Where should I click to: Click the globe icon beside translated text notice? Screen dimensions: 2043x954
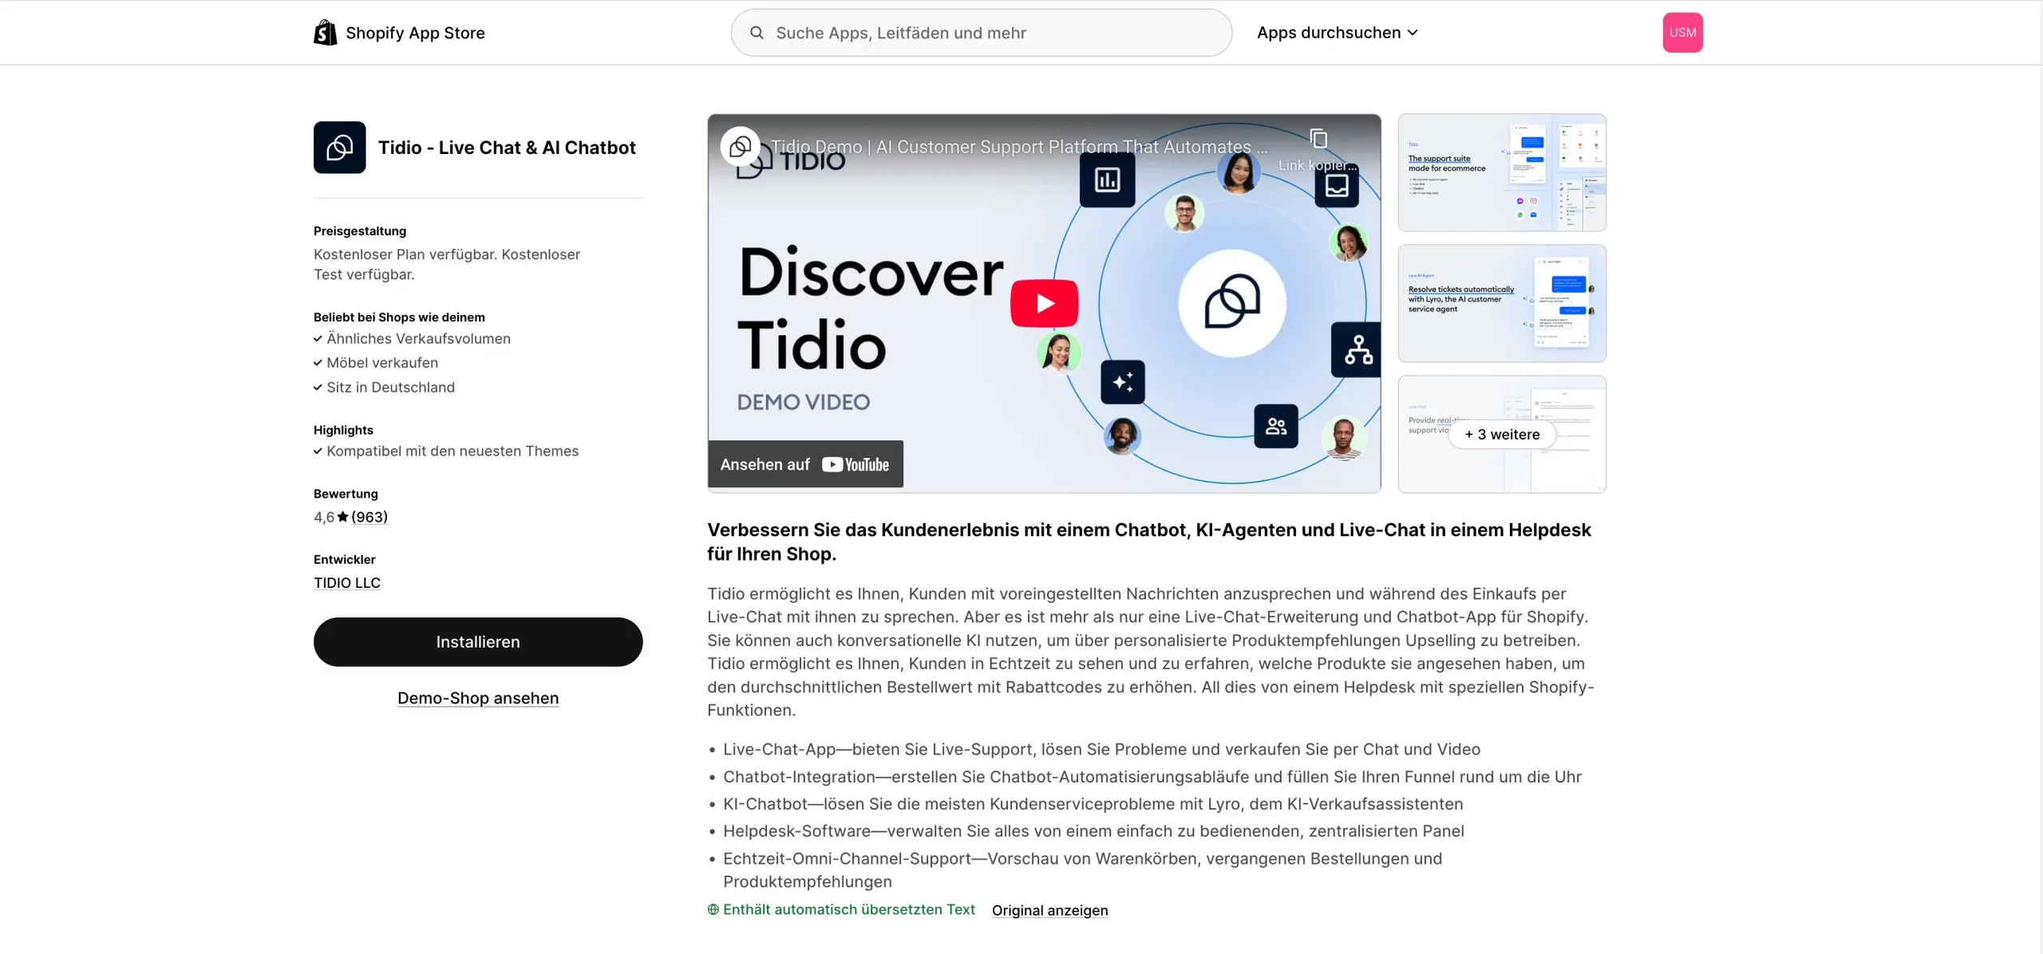713,909
